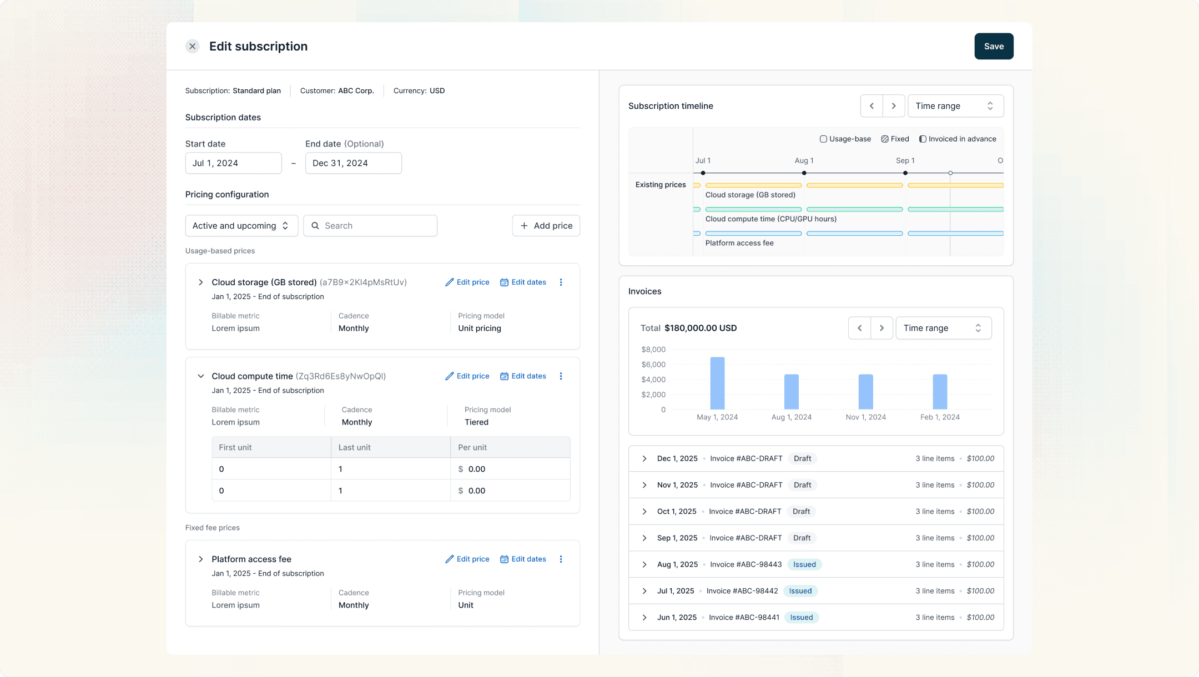This screenshot has height=677, width=1199.
Task: Click the plus icon on Add price
Action: (524, 226)
